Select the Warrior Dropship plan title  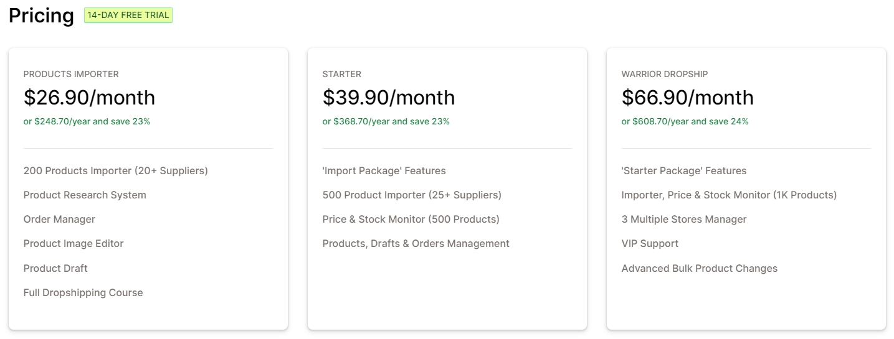(x=664, y=74)
